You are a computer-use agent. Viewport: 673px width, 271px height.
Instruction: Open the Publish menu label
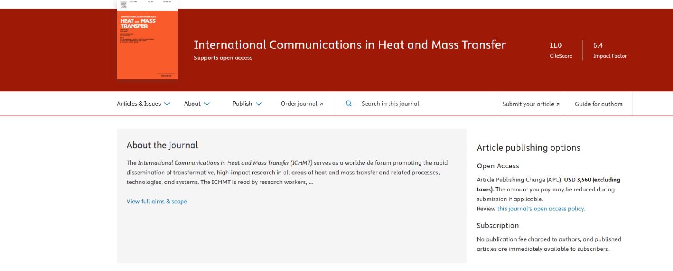tap(242, 104)
